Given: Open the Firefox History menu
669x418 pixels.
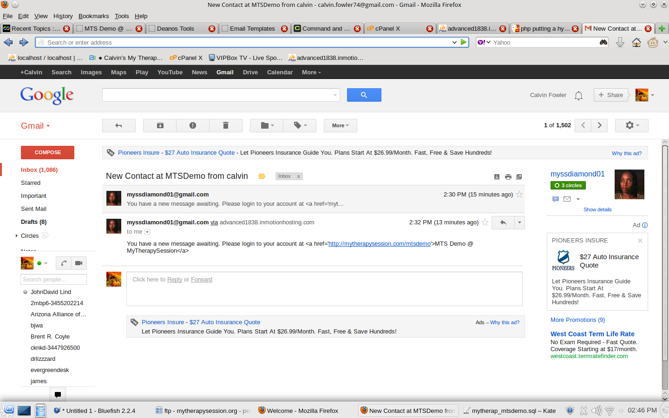Looking at the screenshot, I should click(63, 16).
